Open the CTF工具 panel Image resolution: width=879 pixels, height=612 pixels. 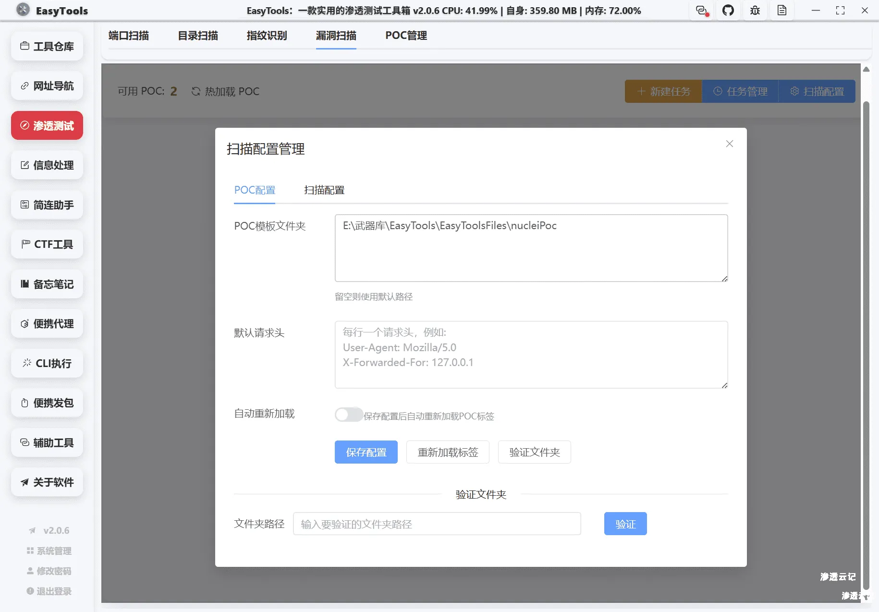pyautogui.click(x=47, y=244)
